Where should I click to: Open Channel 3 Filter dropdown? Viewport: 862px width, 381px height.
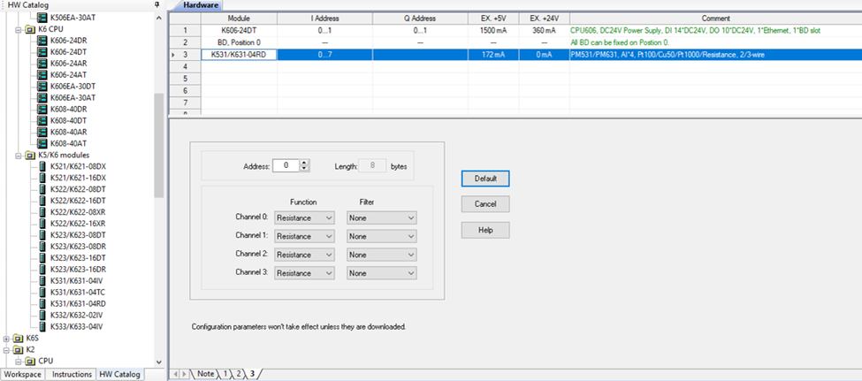point(382,273)
